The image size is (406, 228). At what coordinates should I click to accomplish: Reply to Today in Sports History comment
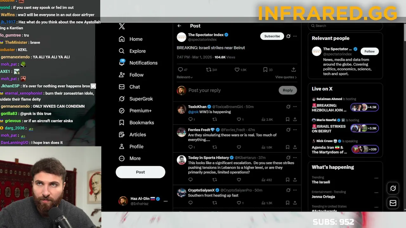tap(190, 180)
